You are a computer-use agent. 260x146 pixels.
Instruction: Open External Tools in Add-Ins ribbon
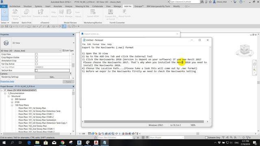pos(15,14)
